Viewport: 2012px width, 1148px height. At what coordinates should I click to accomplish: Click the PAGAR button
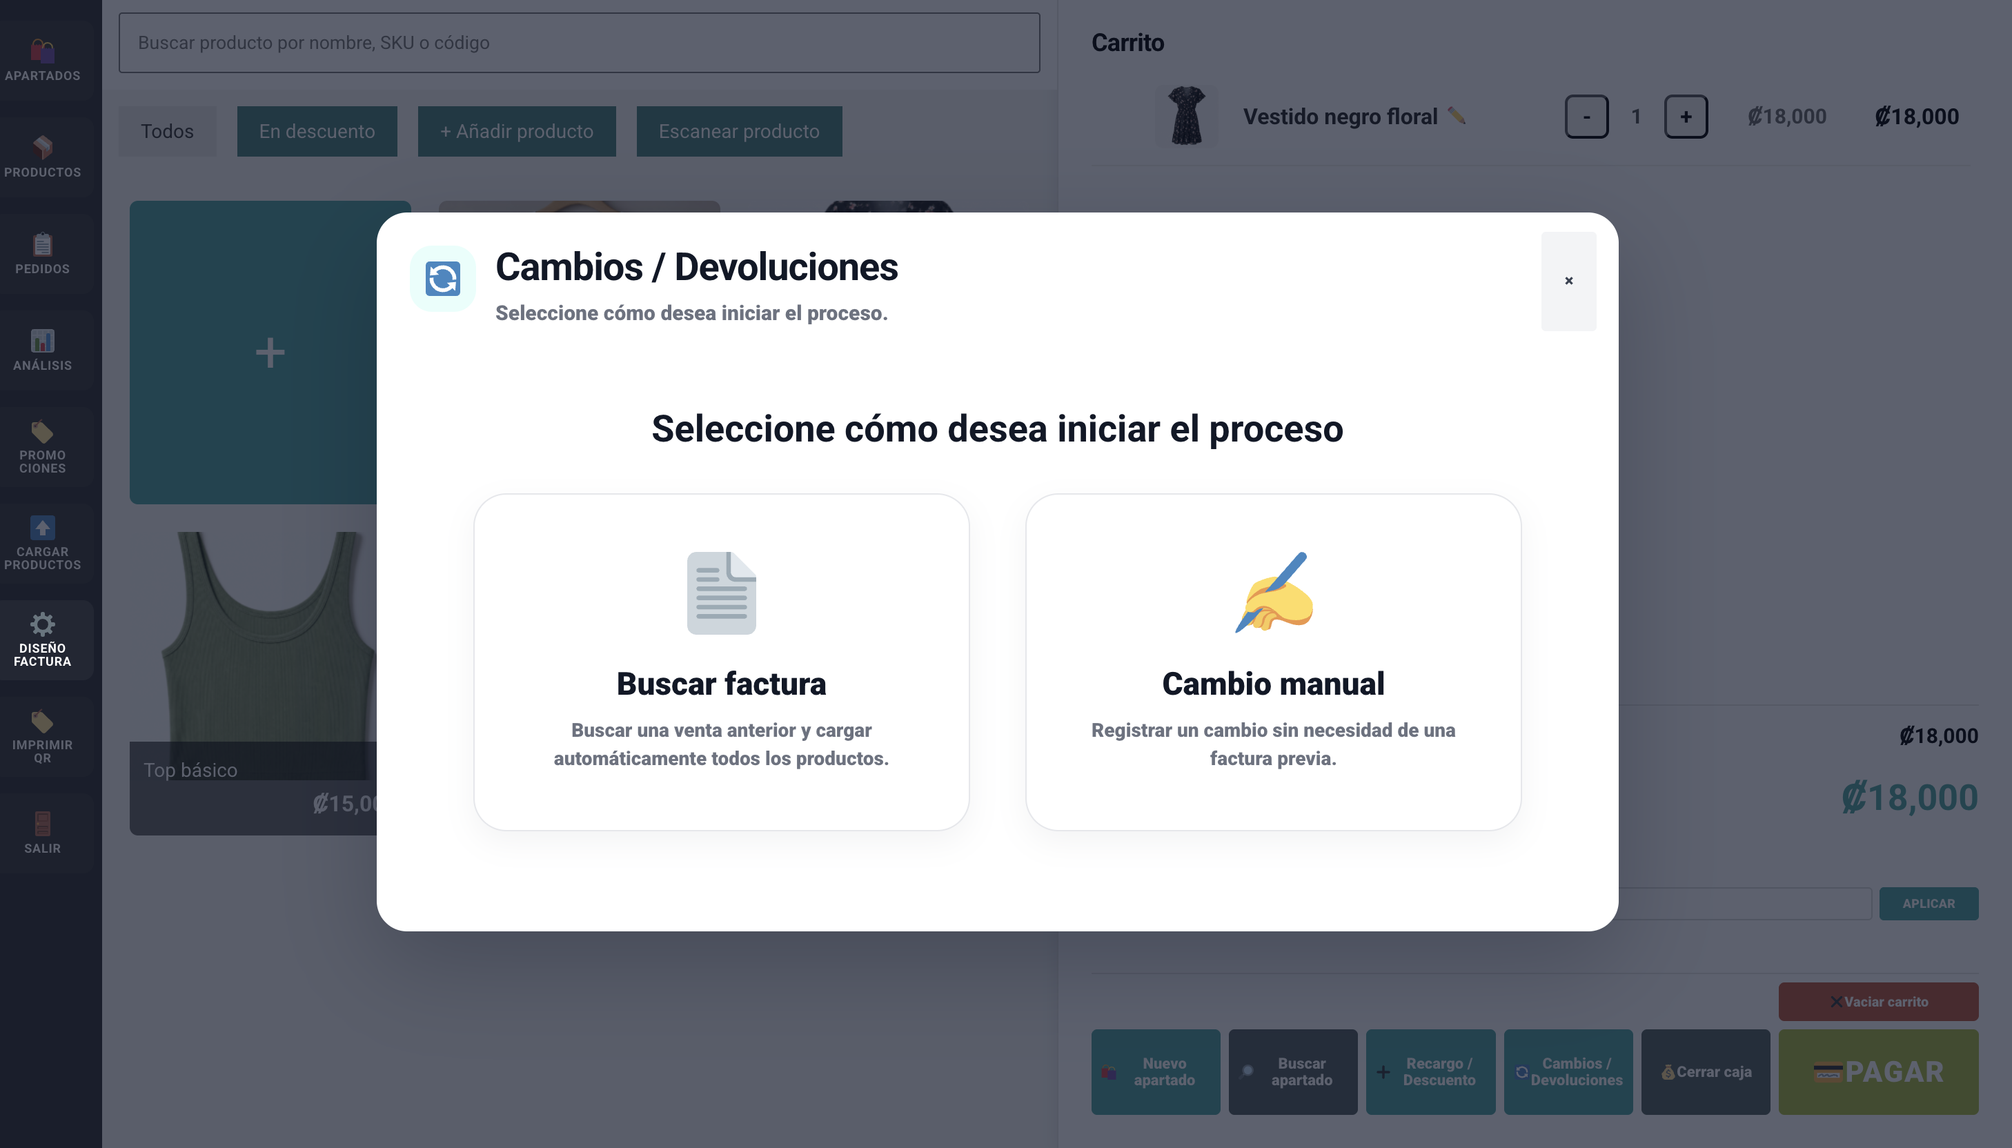pos(1878,1071)
